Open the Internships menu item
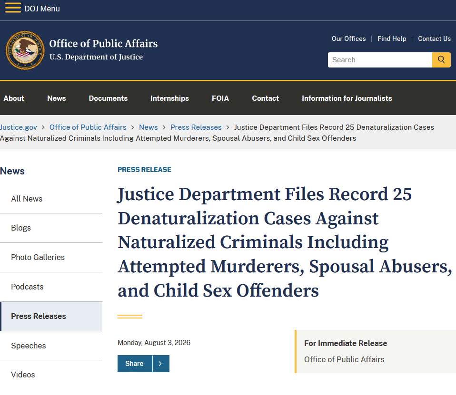This screenshot has width=456, height=395. [169, 98]
